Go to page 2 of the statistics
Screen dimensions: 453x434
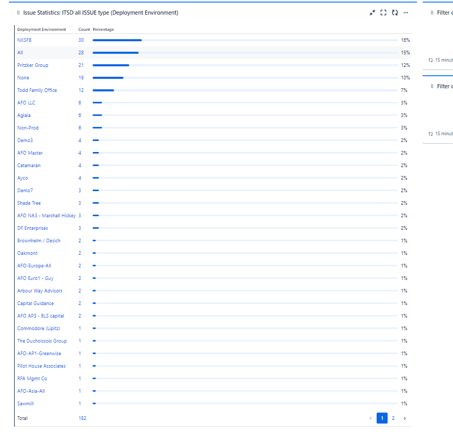pos(393,418)
